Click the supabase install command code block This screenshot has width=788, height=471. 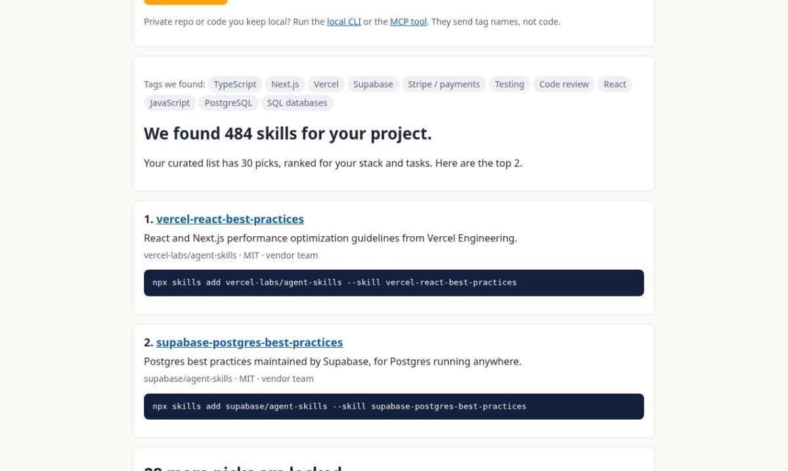394,407
